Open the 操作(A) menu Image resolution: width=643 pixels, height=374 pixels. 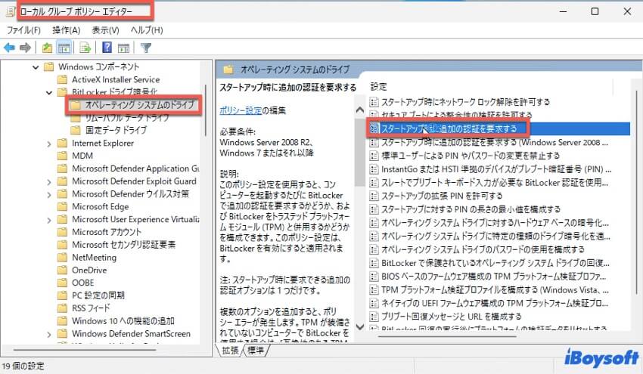(x=66, y=30)
